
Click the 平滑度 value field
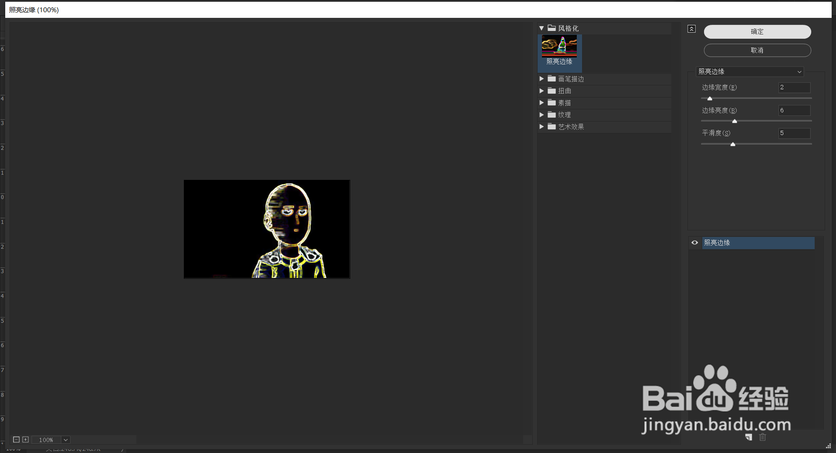click(794, 133)
